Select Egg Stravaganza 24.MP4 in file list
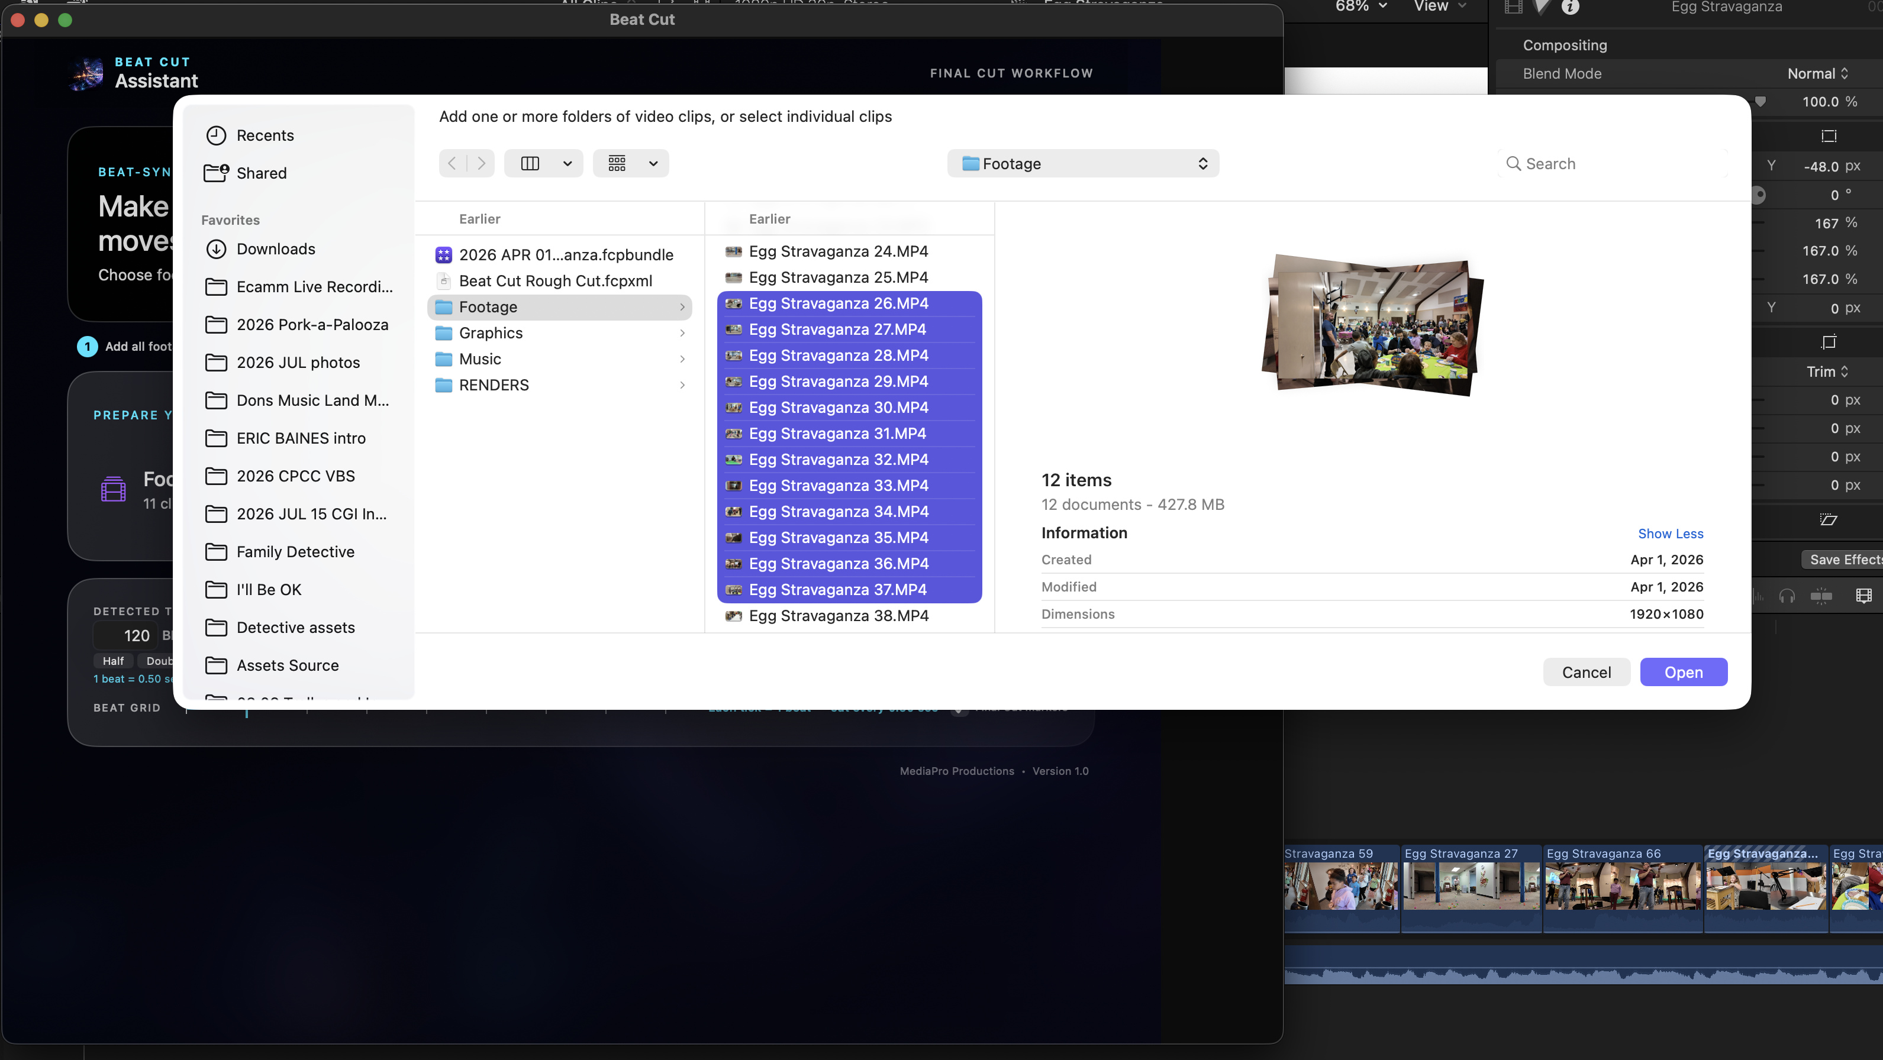This screenshot has height=1060, width=1883. click(x=849, y=251)
